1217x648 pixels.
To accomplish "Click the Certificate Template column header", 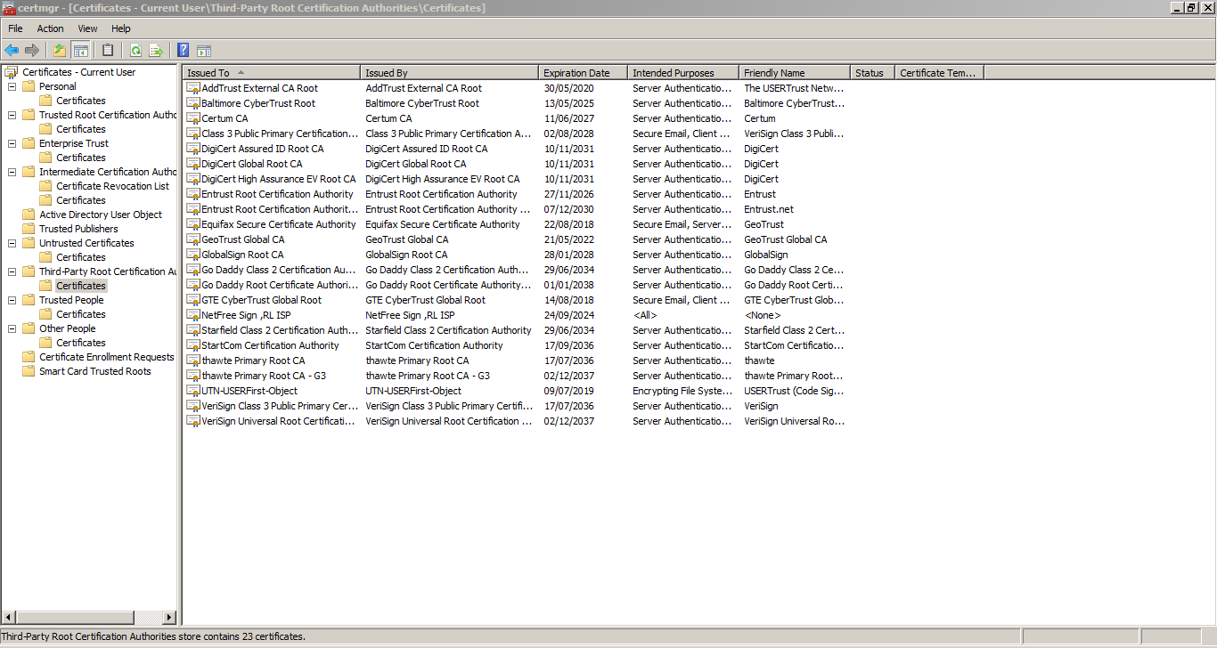I will [x=940, y=73].
